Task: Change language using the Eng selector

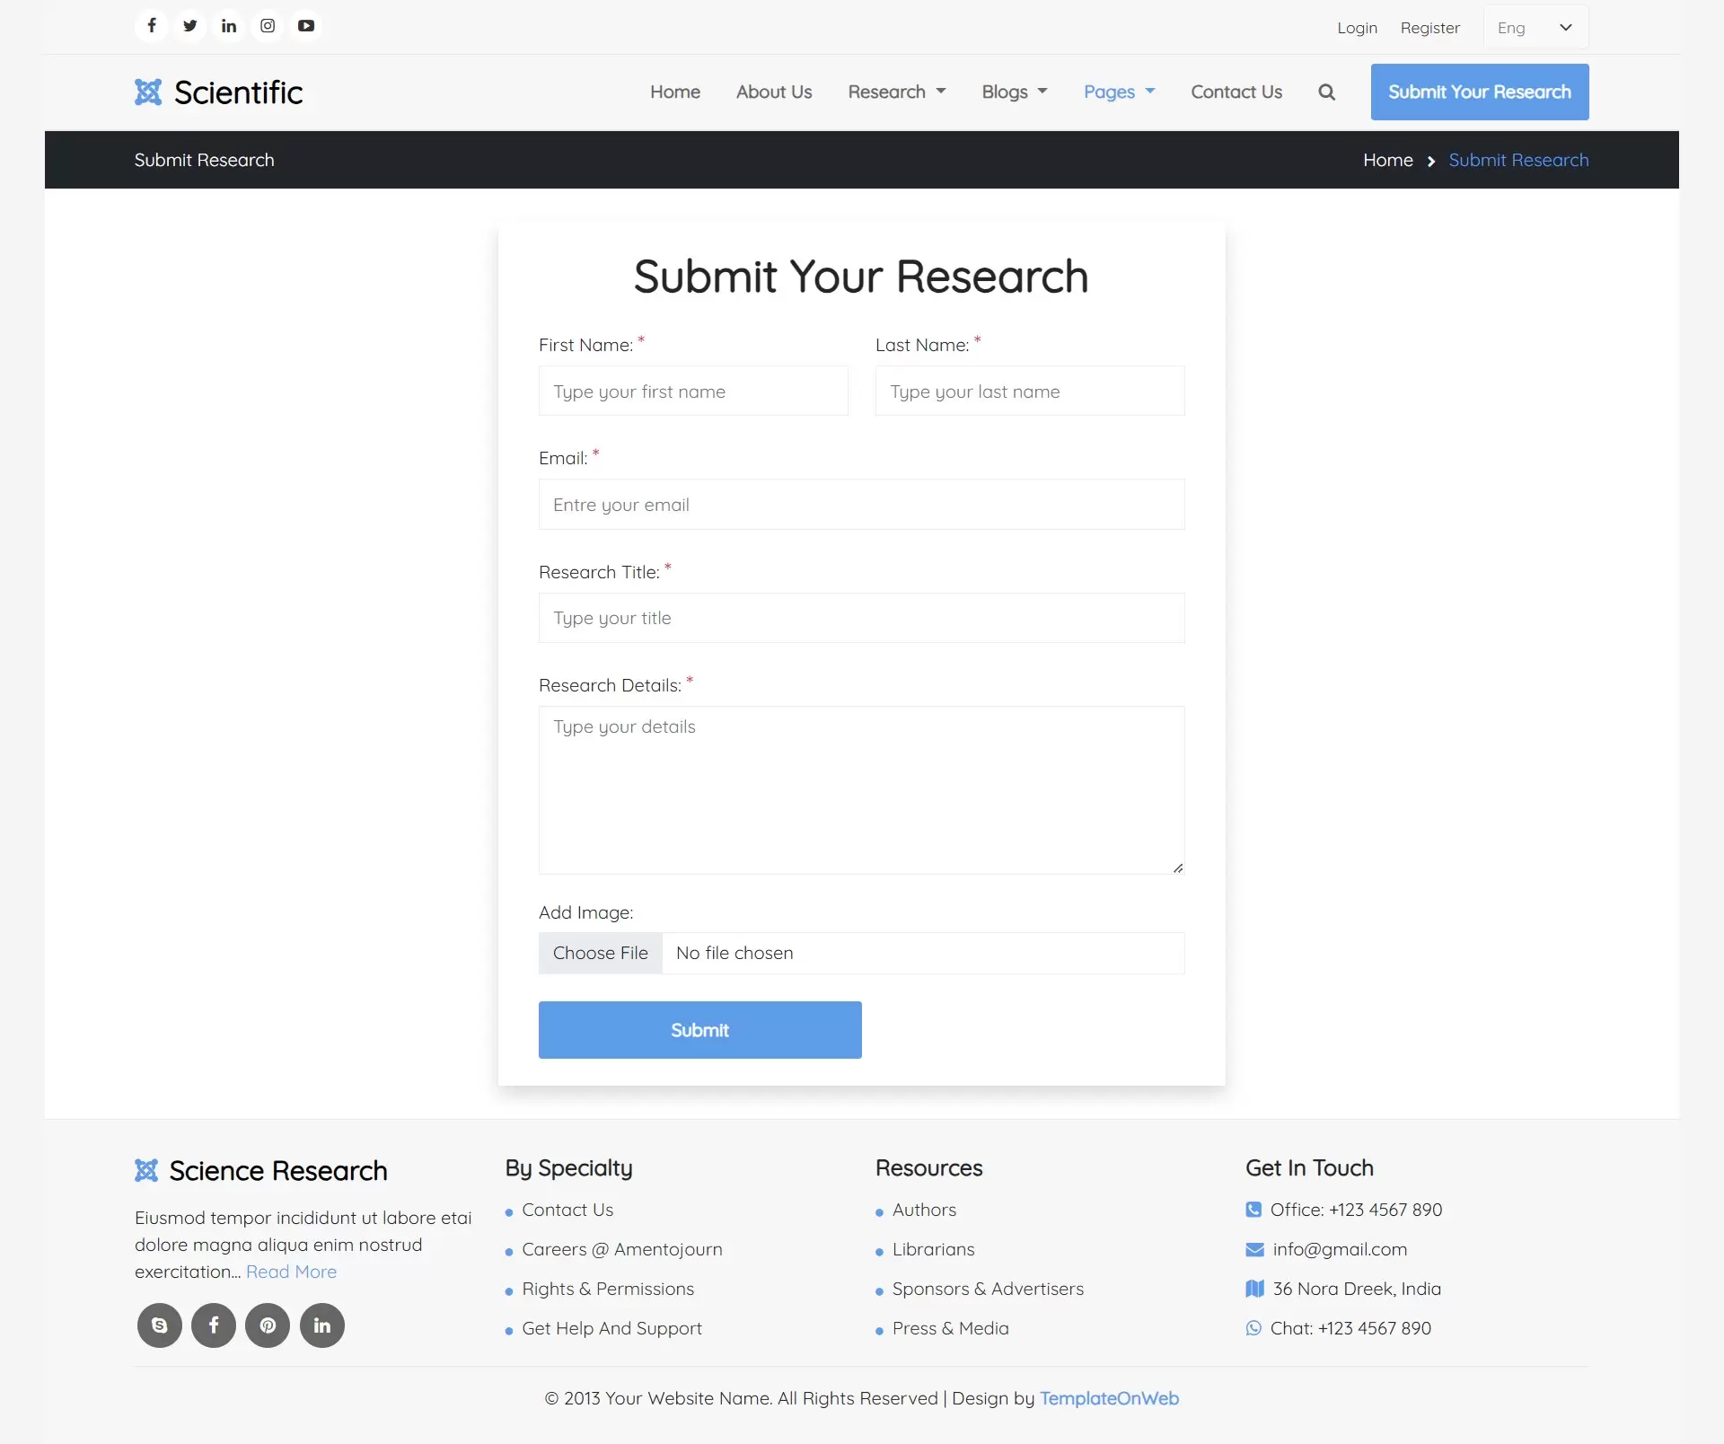Action: [x=1535, y=27]
